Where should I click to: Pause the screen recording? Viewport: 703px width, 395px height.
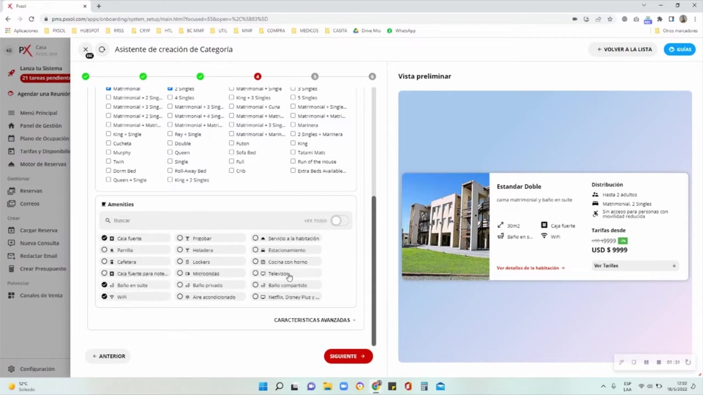click(x=646, y=362)
